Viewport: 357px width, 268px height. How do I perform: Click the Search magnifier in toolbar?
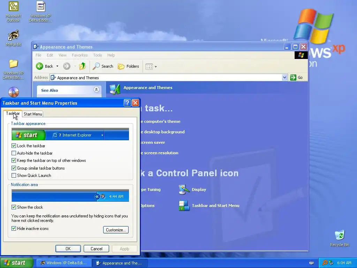click(x=96, y=66)
